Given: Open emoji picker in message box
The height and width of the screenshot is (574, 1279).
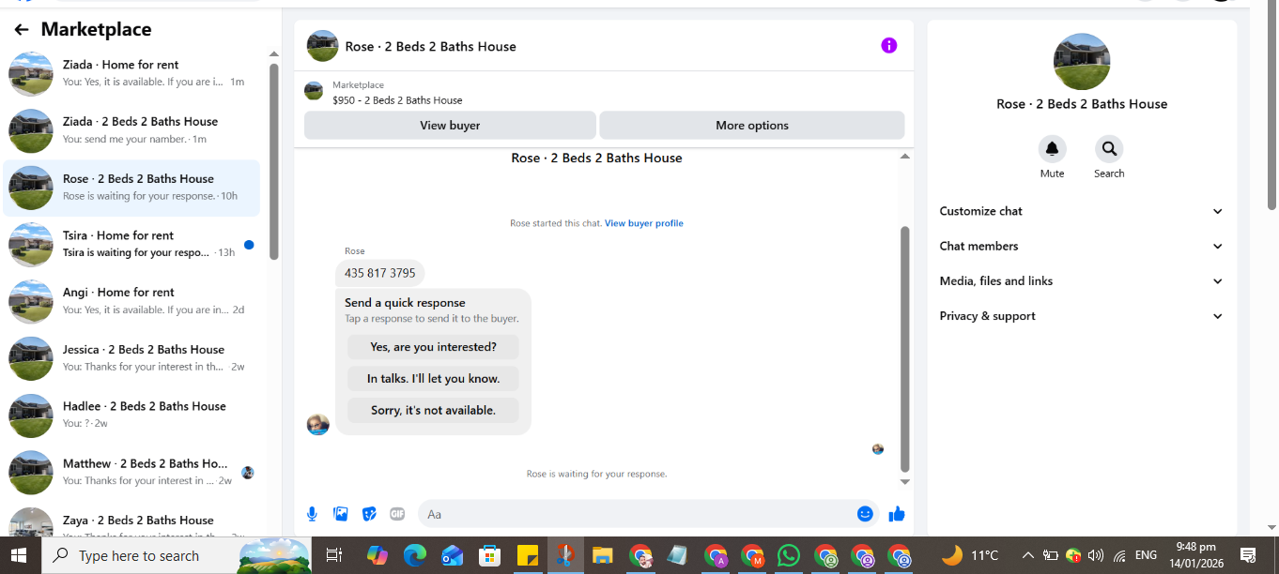Looking at the screenshot, I should 865,514.
